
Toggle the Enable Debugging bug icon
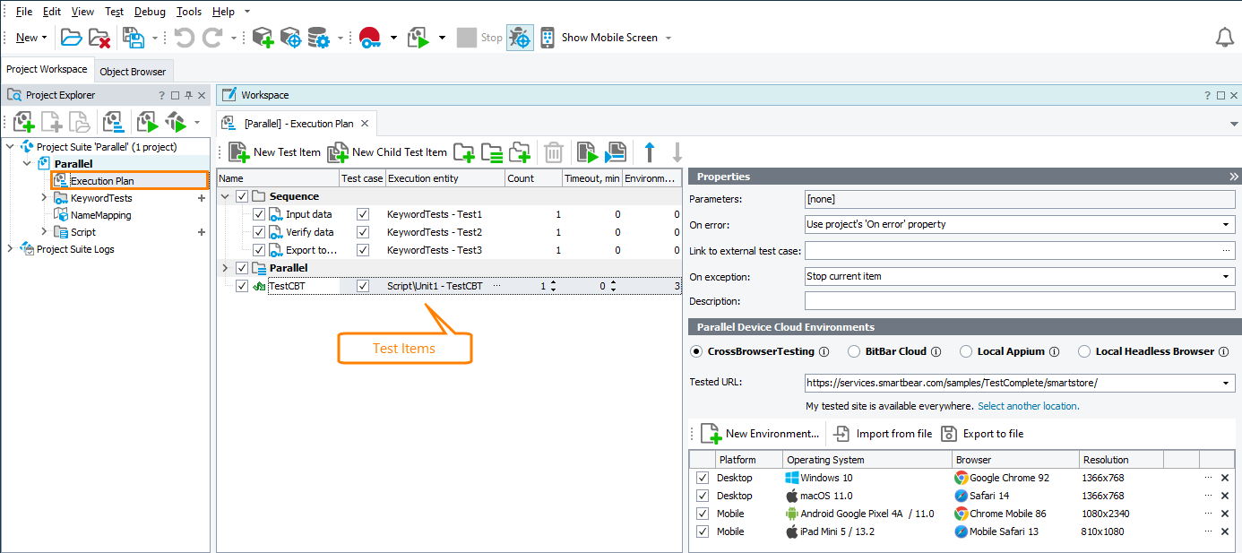(520, 38)
